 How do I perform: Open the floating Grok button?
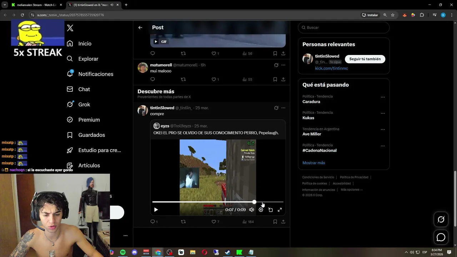click(441, 220)
